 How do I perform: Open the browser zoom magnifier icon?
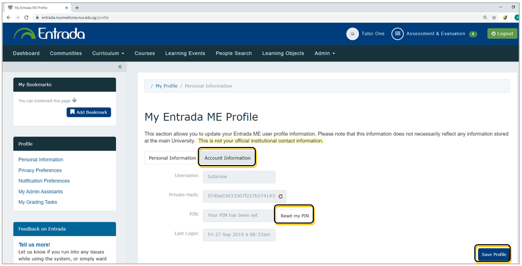coord(485,17)
